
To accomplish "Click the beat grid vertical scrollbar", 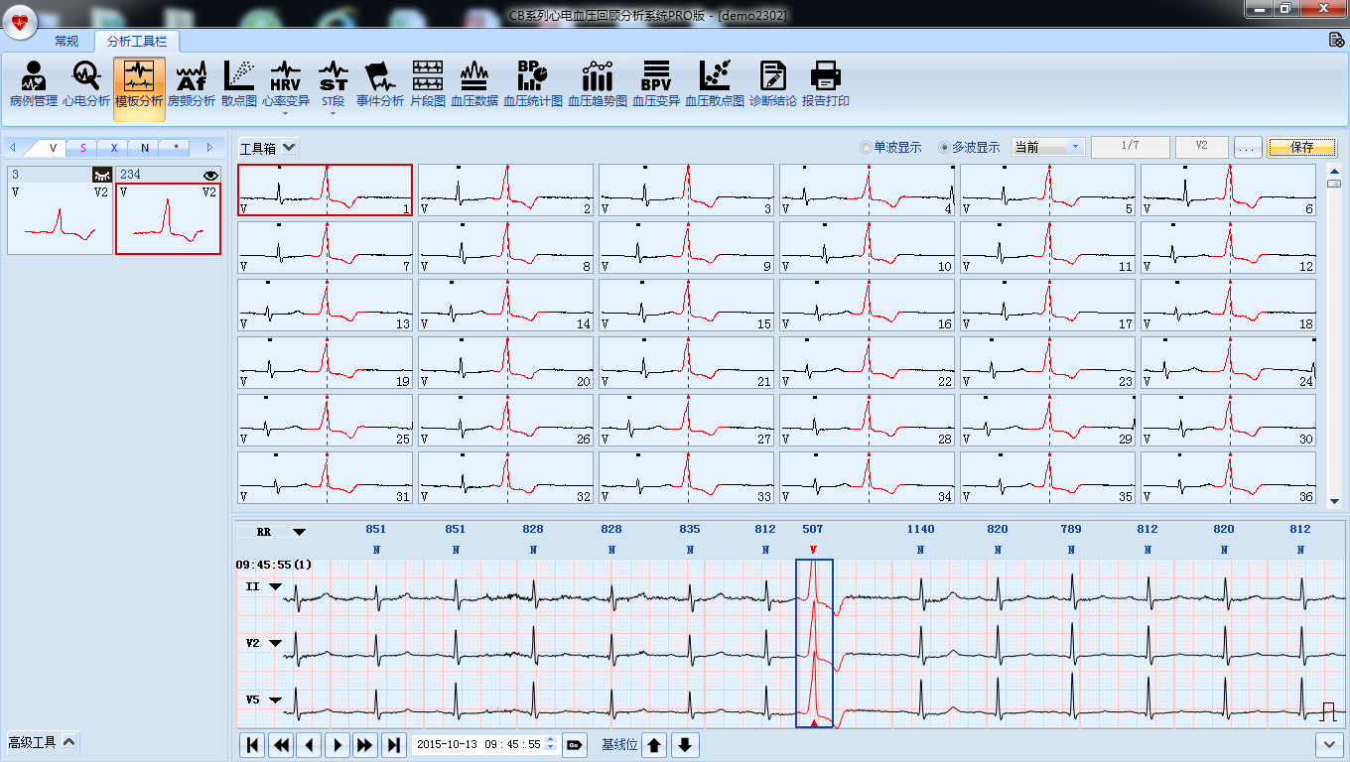I will click(x=1334, y=337).
